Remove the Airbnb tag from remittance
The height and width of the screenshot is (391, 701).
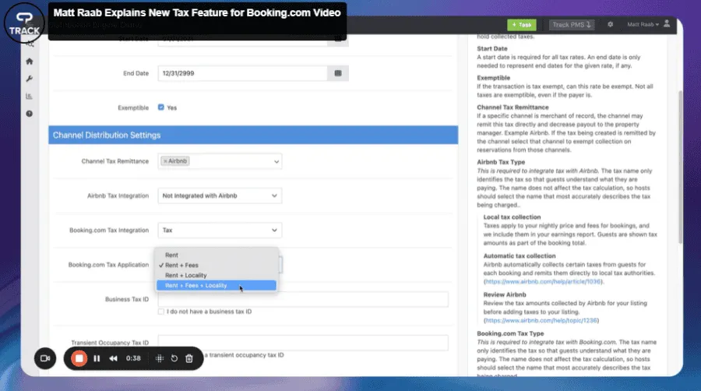[x=165, y=161]
